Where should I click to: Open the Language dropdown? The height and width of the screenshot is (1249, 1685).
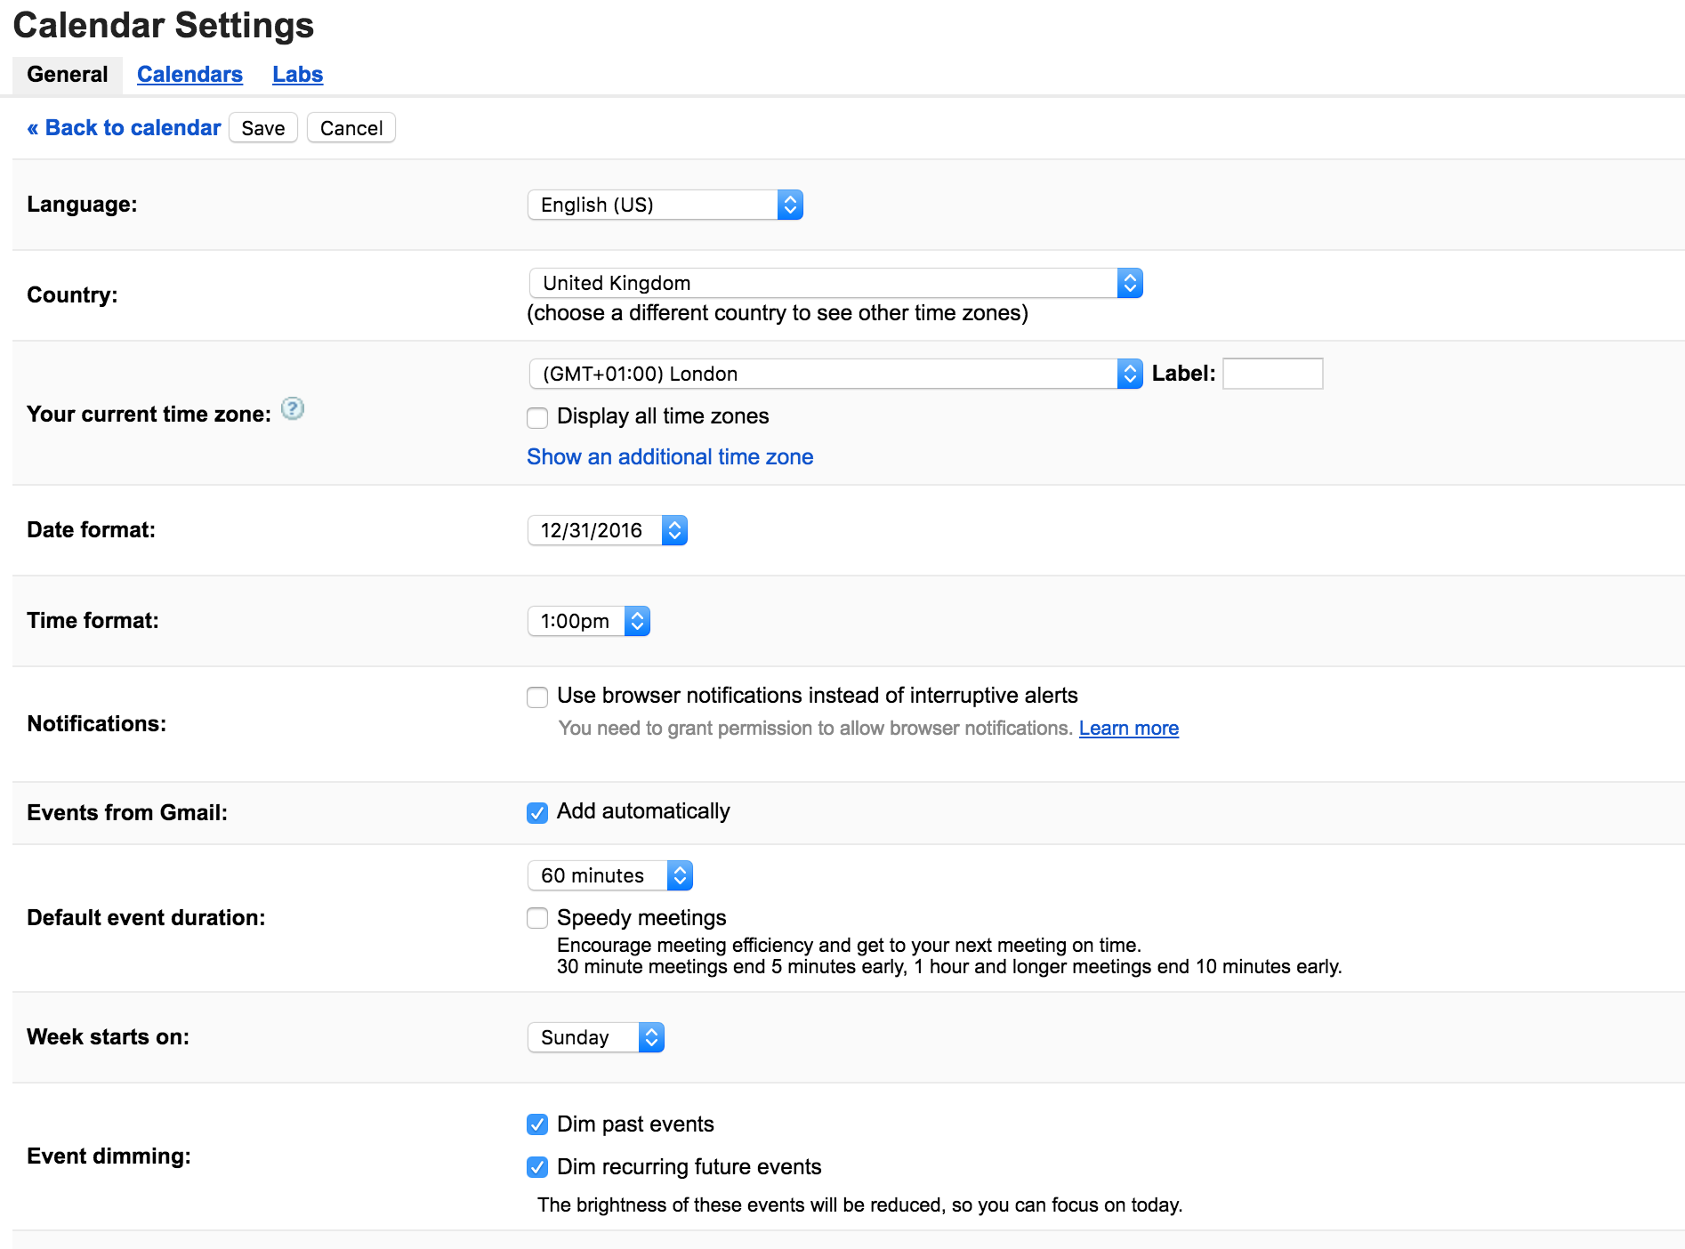click(x=665, y=205)
